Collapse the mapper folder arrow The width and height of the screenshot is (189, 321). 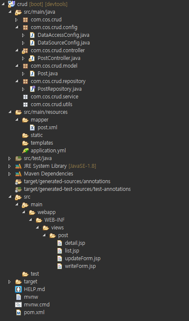17,120
